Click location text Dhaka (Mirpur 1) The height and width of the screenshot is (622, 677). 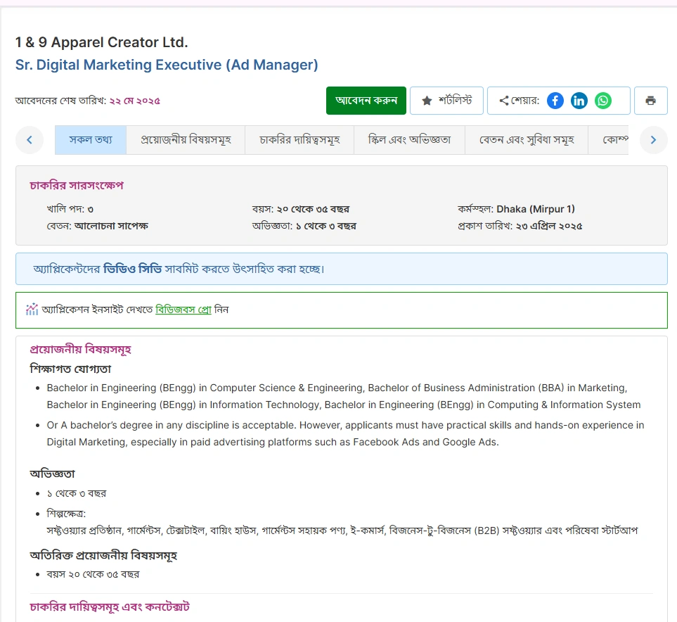pos(536,209)
